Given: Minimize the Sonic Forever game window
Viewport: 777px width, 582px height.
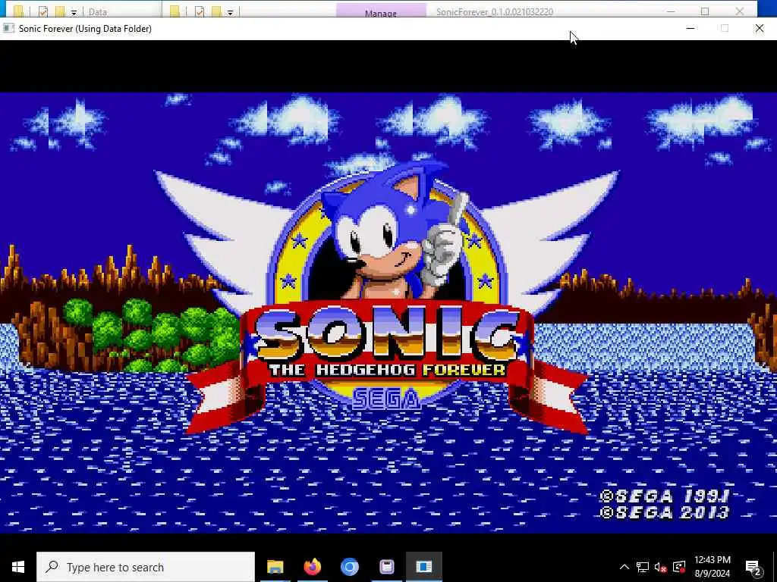Looking at the screenshot, I should tap(690, 28).
